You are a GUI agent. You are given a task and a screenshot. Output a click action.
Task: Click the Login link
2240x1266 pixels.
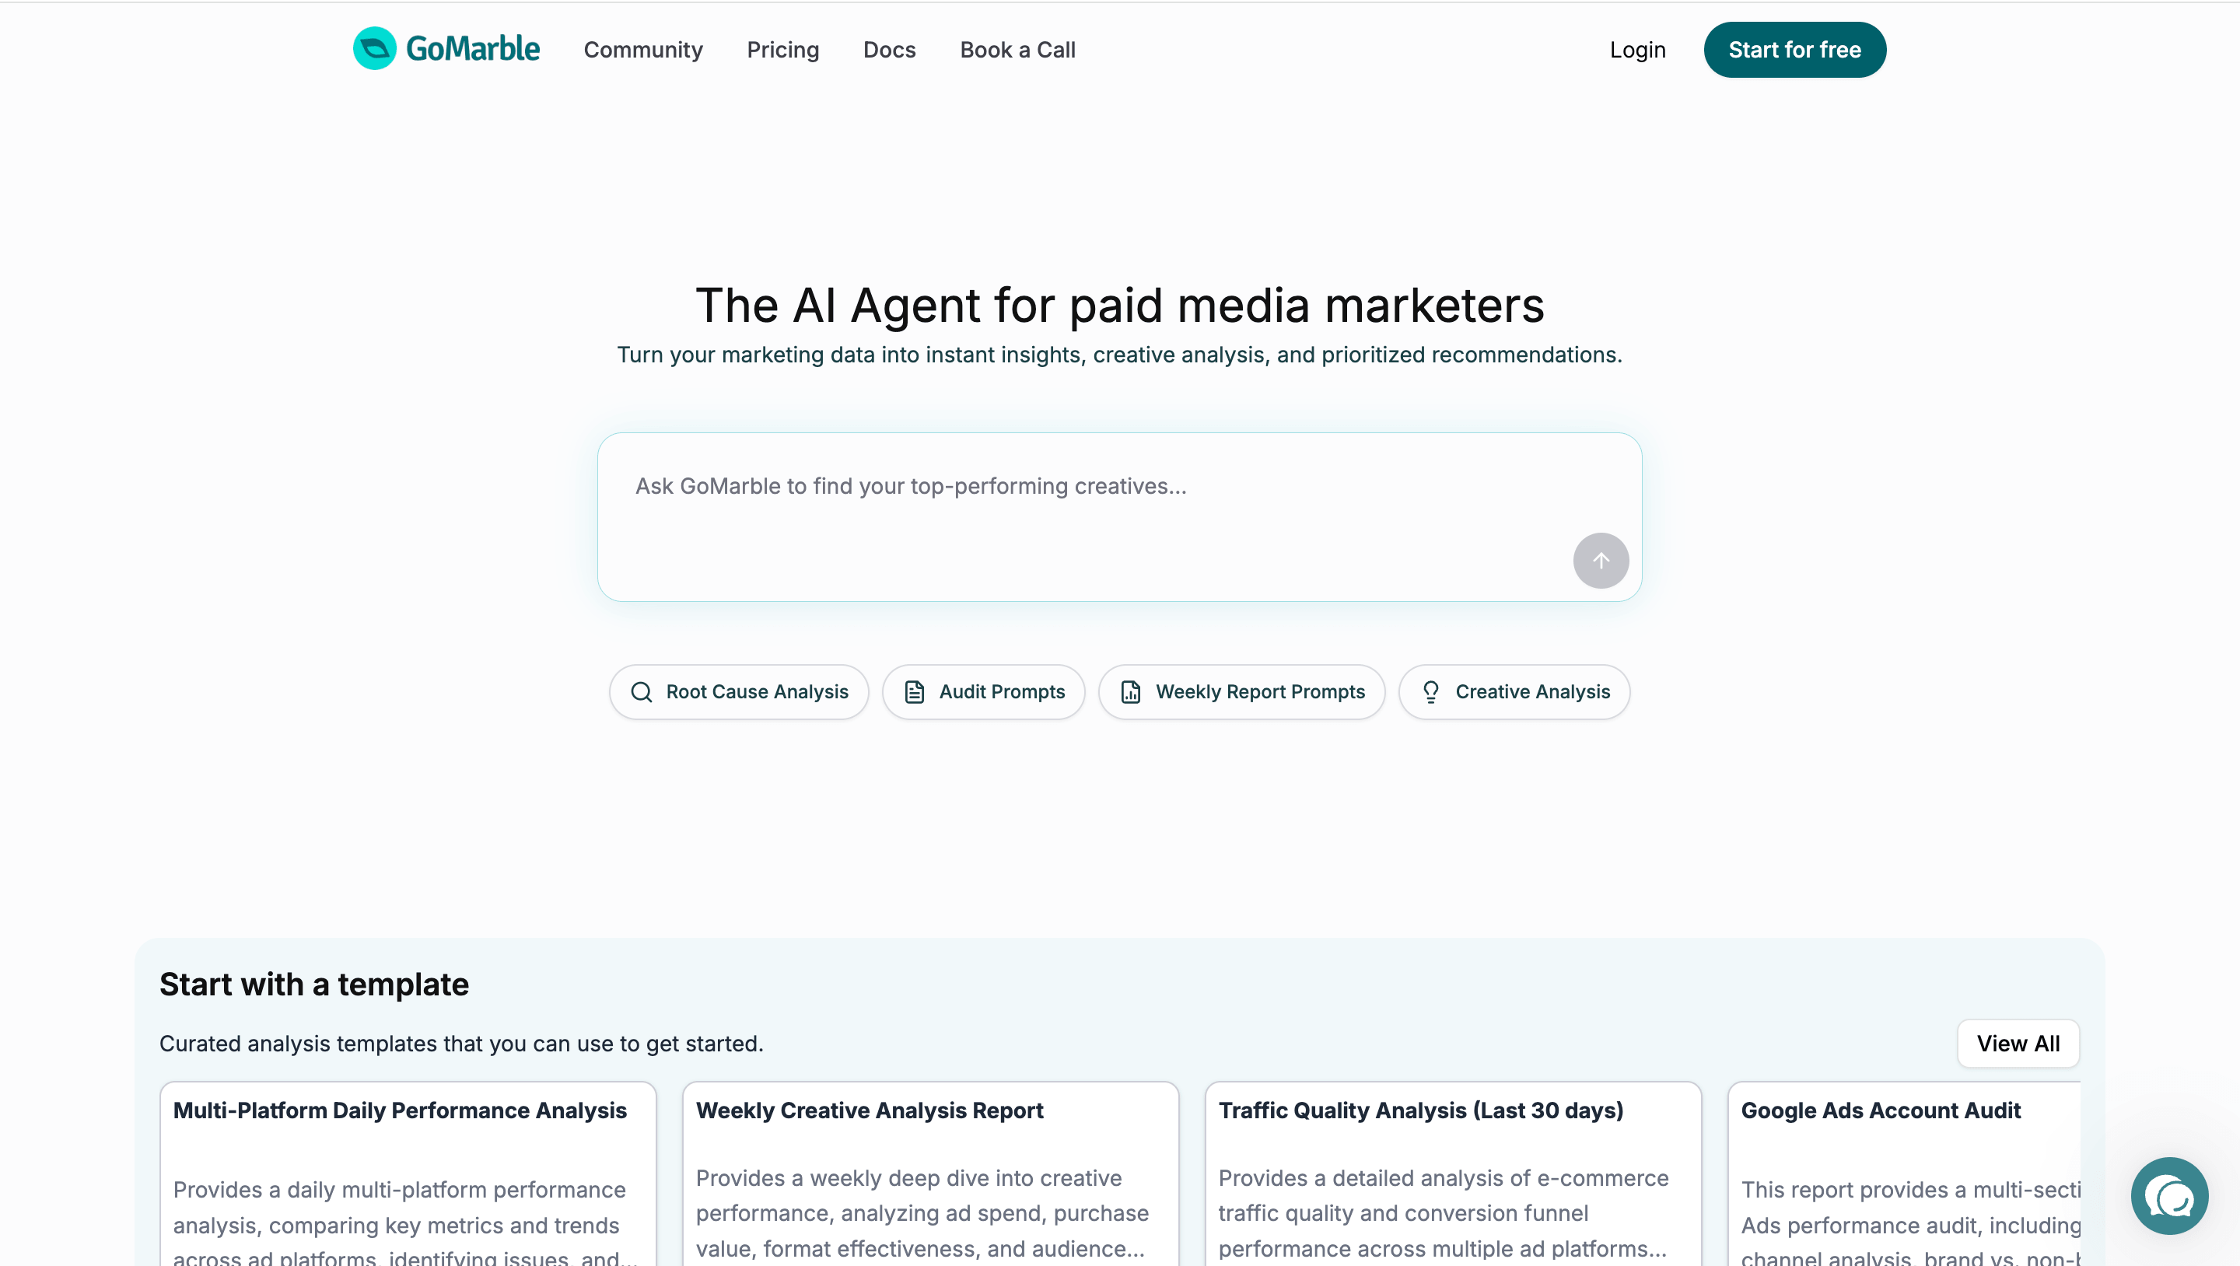point(1636,50)
